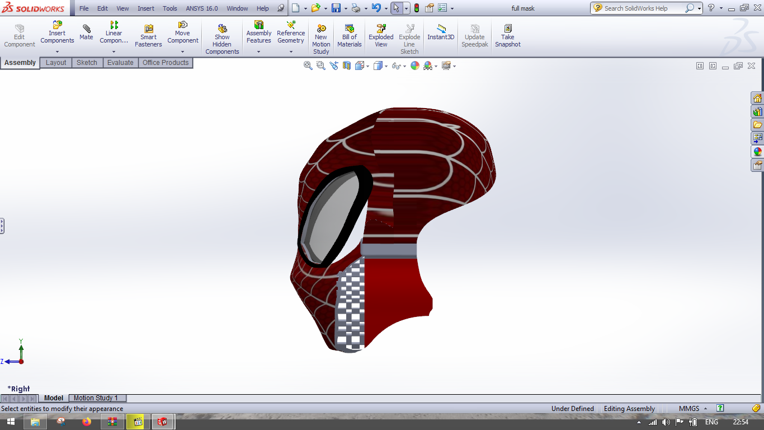Expand the Insert Components dropdown arrow

tap(57, 52)
